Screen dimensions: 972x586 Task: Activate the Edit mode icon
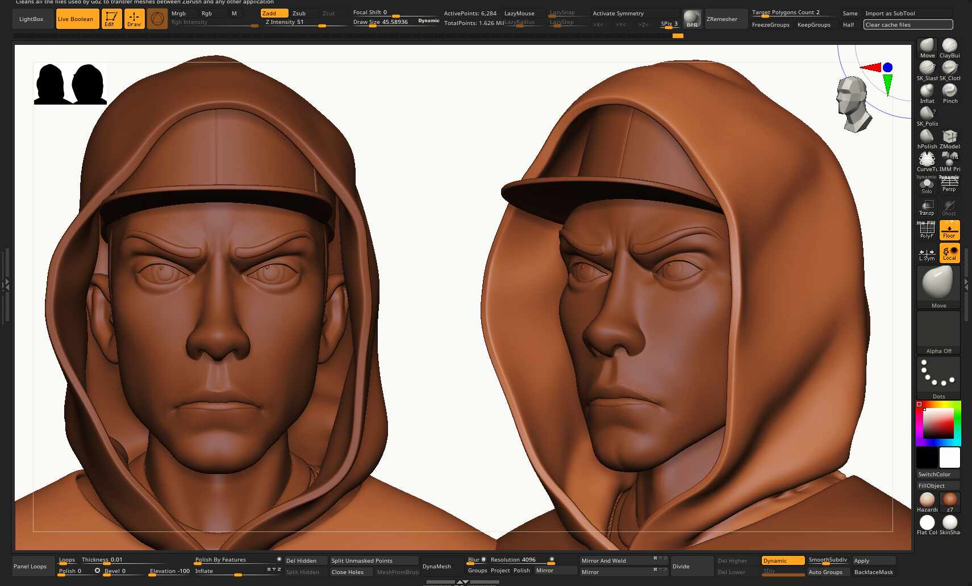(111, 19)
